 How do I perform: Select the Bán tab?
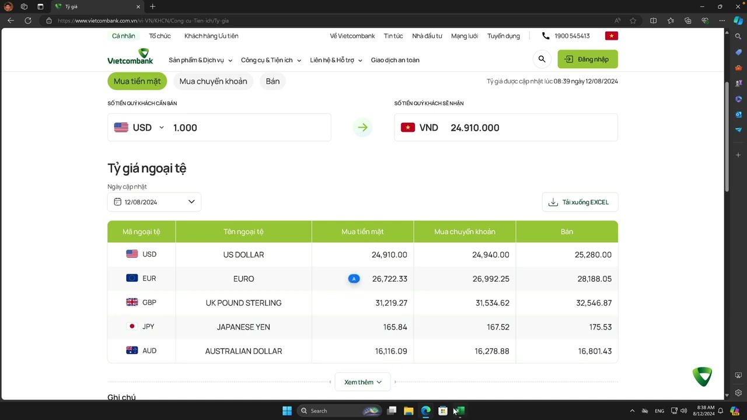coord(273,81)
